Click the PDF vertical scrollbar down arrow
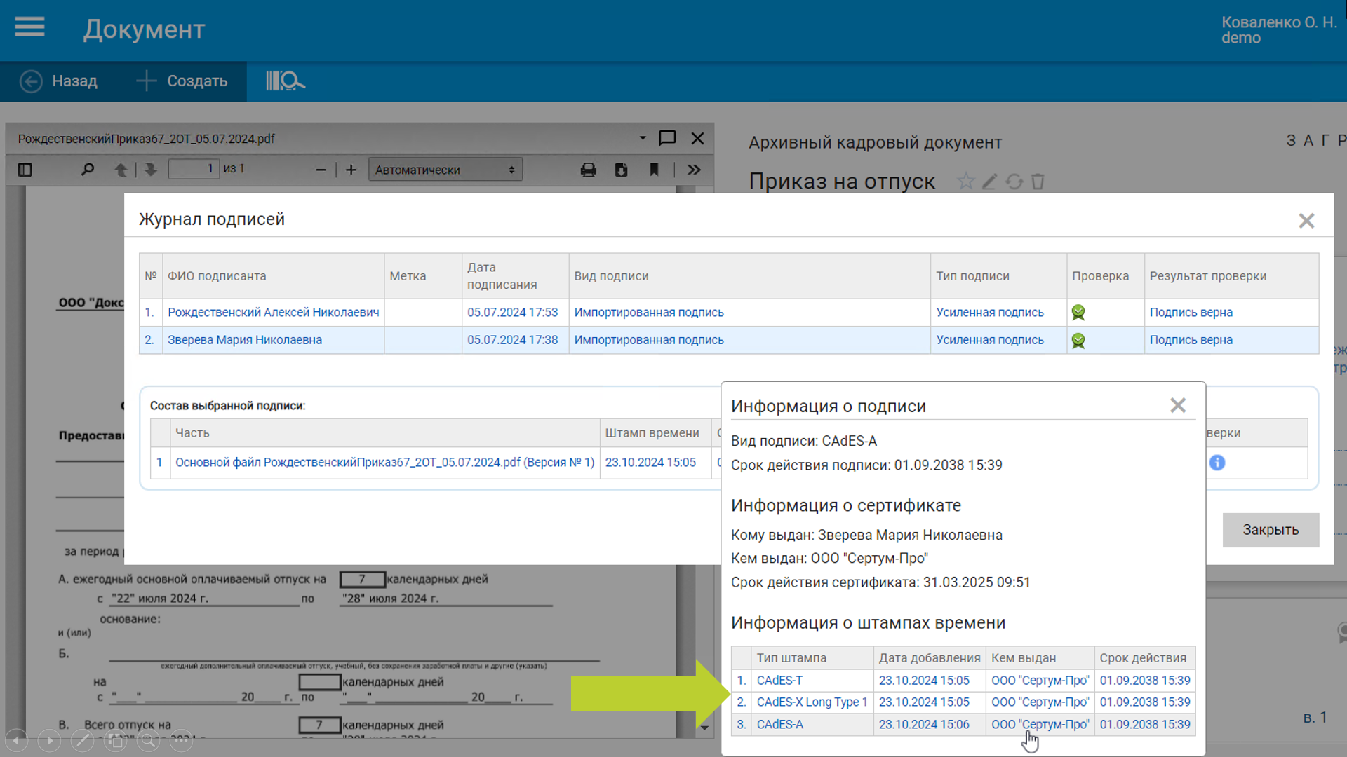 pyautogui.click(x=704, y=728)
